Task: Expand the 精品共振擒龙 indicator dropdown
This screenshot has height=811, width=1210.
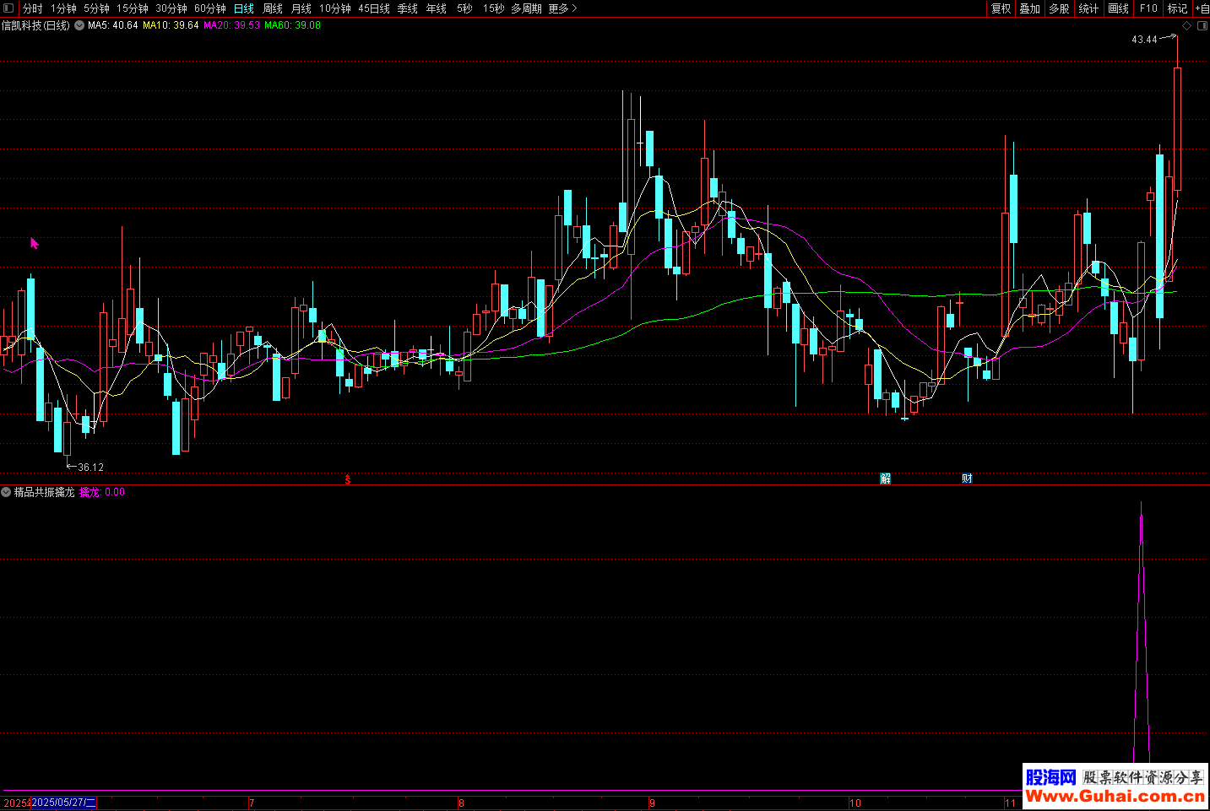Action: pyautogui.click(x=7, y=492)
